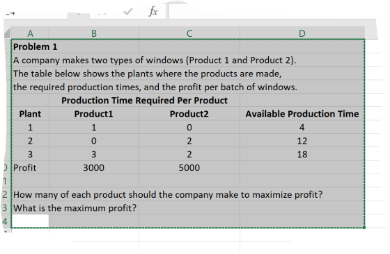Click the 'Available Production Time' header cell

pos(302,114)
